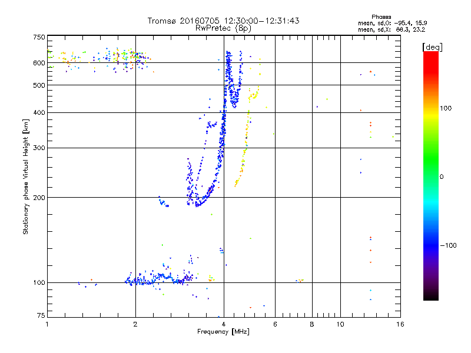The image size is (471, 353).
Task: Click the "mean, sd,X: 88.3, 23.2" line
Action: (392, 30)
